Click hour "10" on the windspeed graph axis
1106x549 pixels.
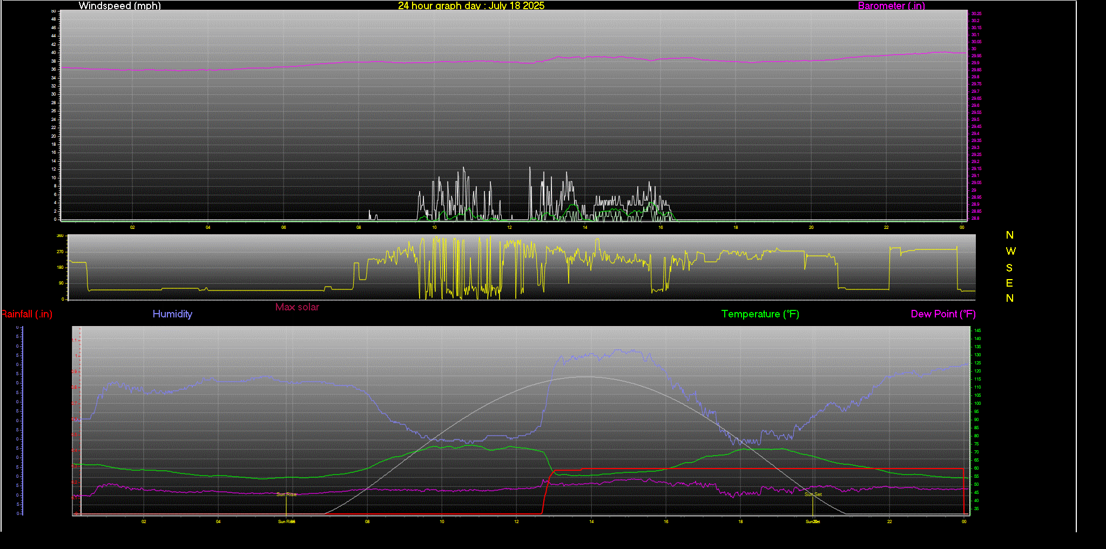pyautogui.click(x=434, y=227)
